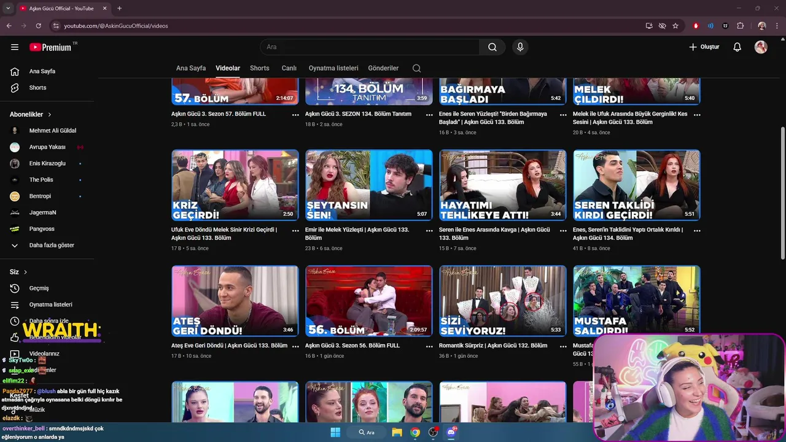Open Oynatma listeleri channel tab
Image resolution: width=786 pixels, height=442 pixels.
pyautogui.click(x=333, y=68)
